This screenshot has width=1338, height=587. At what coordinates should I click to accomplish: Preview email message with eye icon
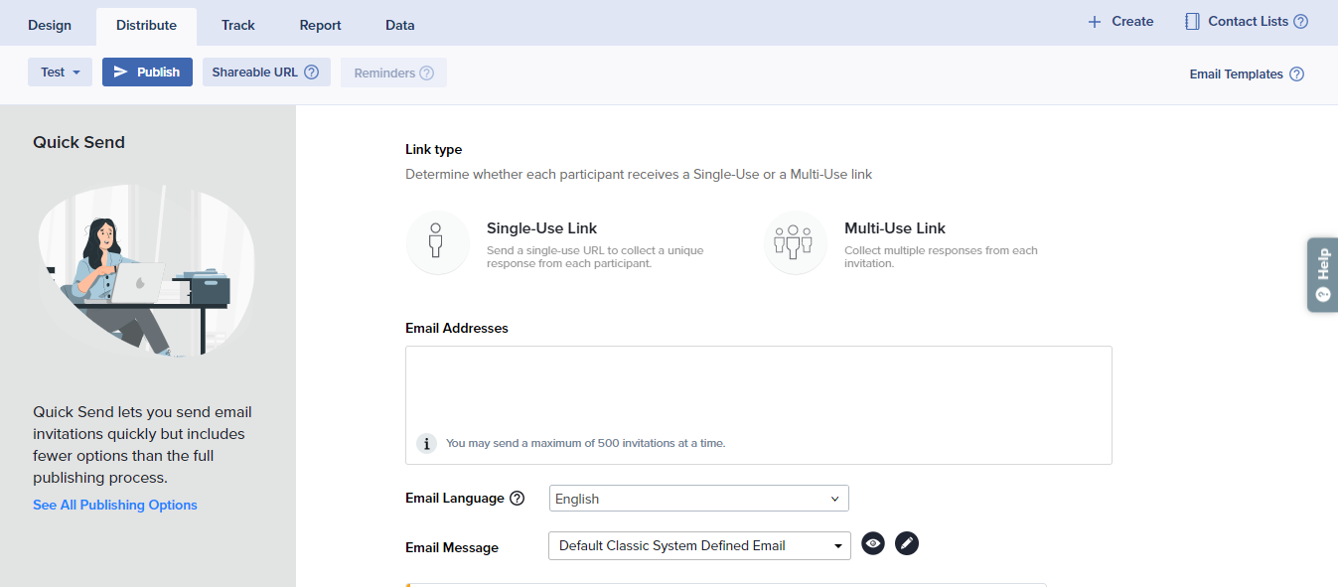tap(873, 544)
